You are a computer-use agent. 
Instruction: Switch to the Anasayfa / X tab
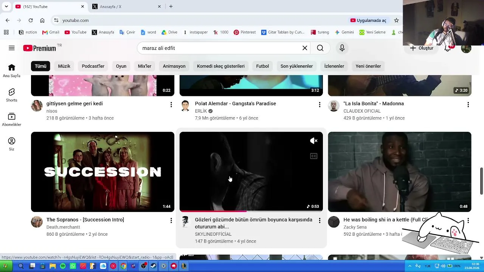126,6
